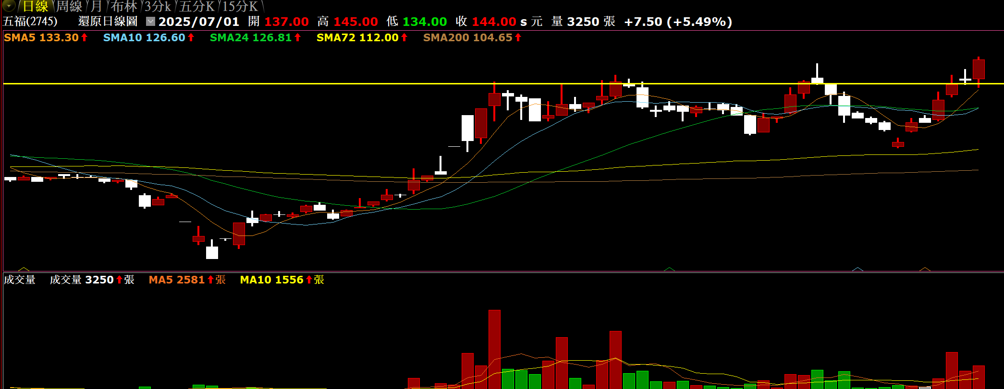Click the orange SMA5 133.30 indicator label

45,37
